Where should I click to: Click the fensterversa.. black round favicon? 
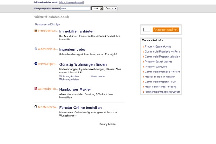(x=36, y=107)
